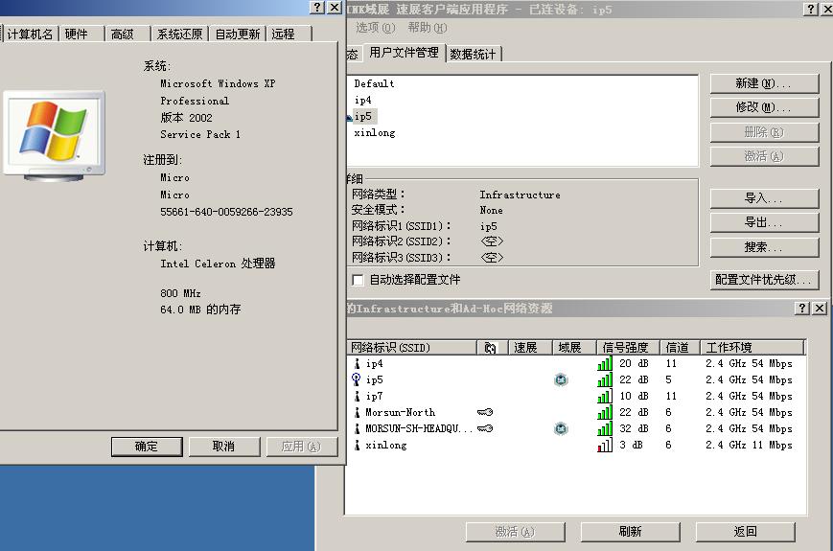Click the signal bars icon for ip4
Image resolution: width=833 pixels, height=551 pixels.
605,363
